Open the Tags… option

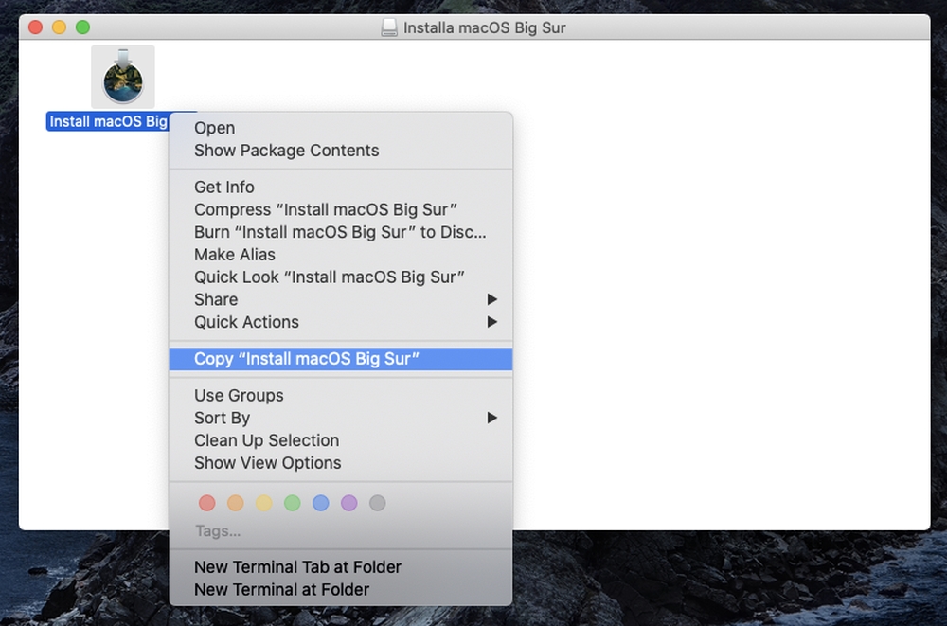[x=218, y=531]
